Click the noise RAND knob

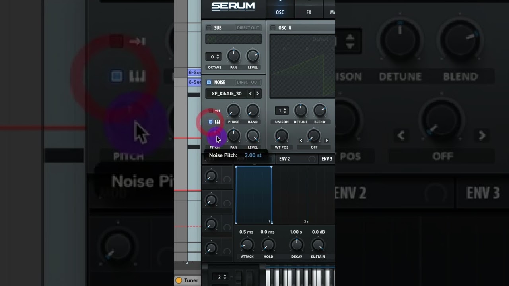(x=253, y=111)
